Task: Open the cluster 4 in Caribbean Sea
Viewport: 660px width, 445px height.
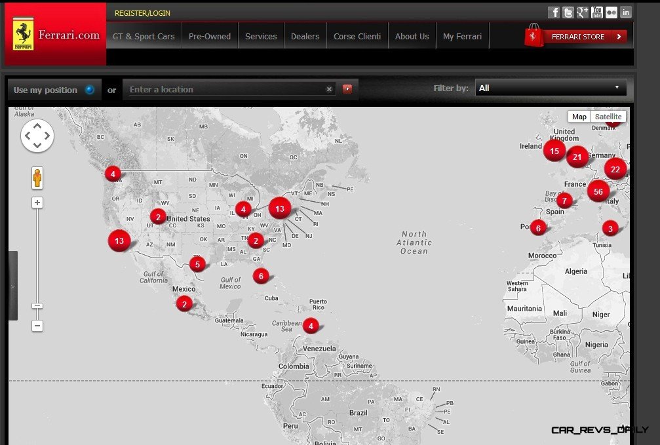Action: 311,326
